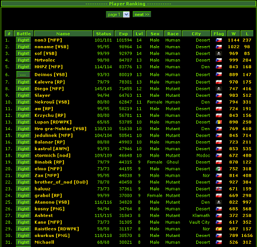Click the City column header

(x=196, y=33)
